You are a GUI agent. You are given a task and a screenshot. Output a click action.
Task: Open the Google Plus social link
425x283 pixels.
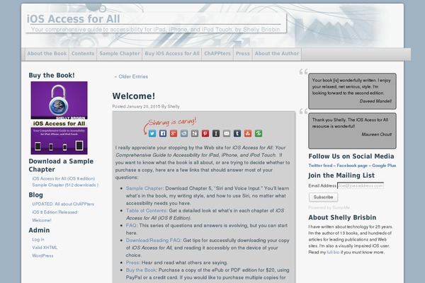click(384, 166)
